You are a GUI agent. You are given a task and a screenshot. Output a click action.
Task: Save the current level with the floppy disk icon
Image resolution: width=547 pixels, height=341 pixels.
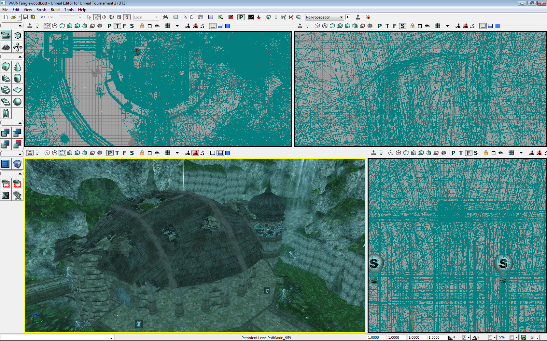[x=25, y=17]
